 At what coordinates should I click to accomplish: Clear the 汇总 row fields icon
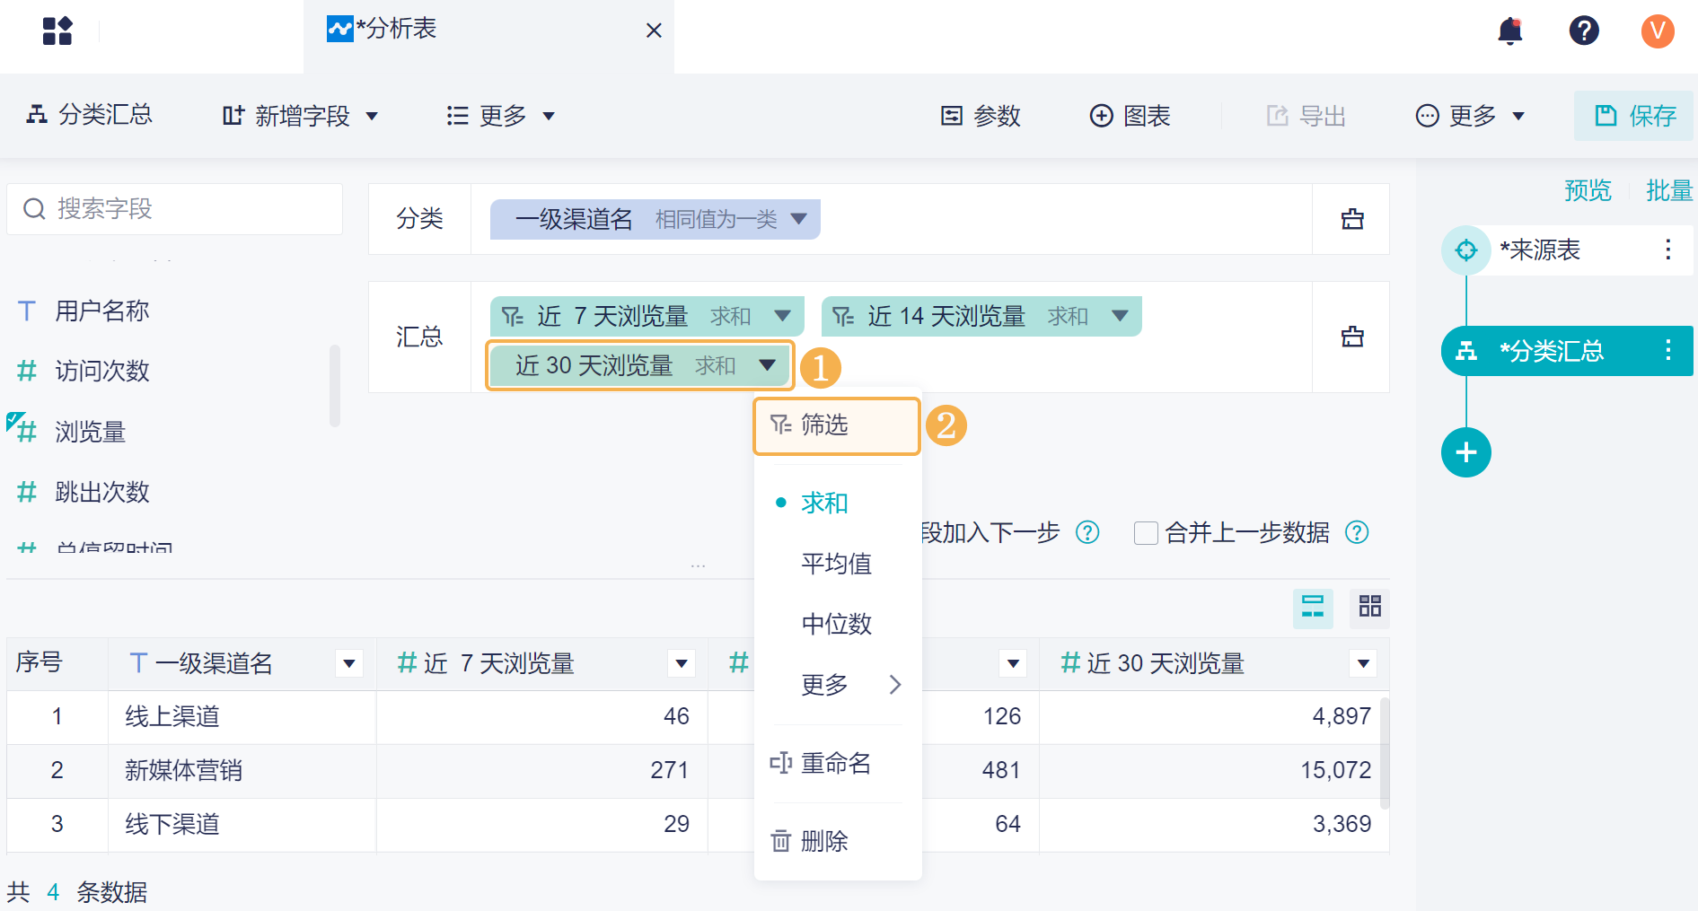pos(1351,337)
